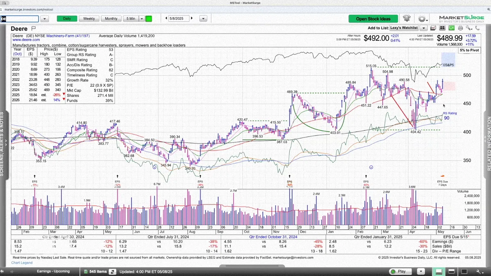The image size is (491, 276).
Task: Click the Open Stock Ideas button
Action: point(373,19)
